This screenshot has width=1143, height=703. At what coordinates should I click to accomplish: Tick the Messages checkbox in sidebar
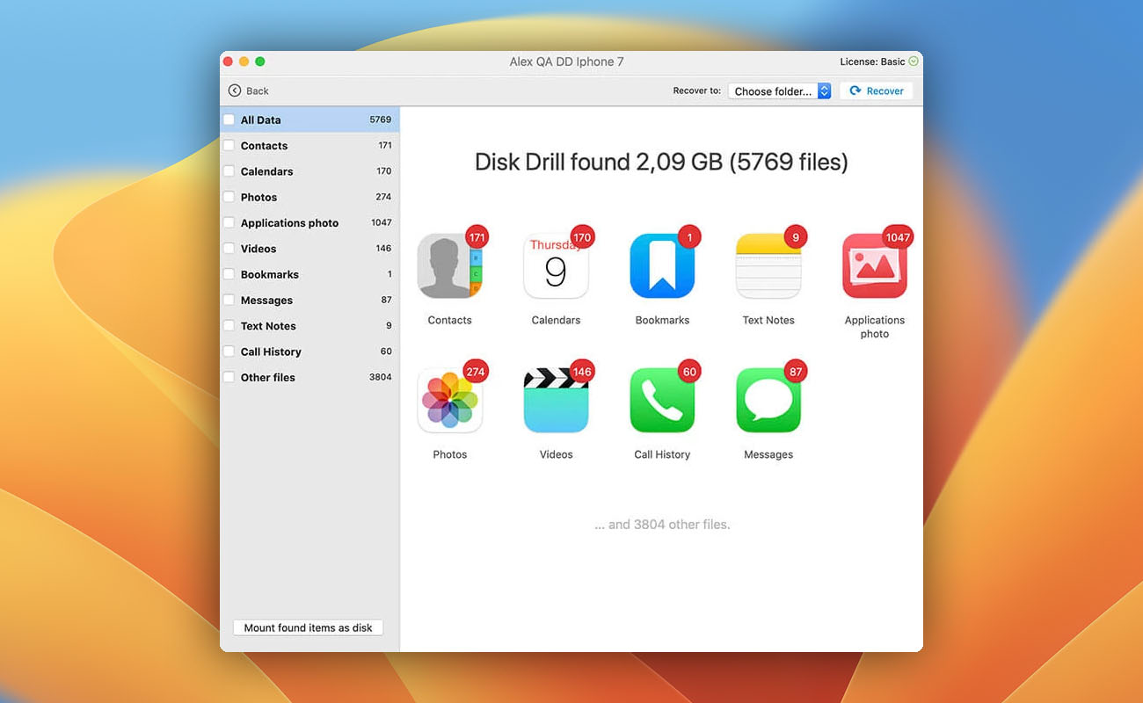229,301
